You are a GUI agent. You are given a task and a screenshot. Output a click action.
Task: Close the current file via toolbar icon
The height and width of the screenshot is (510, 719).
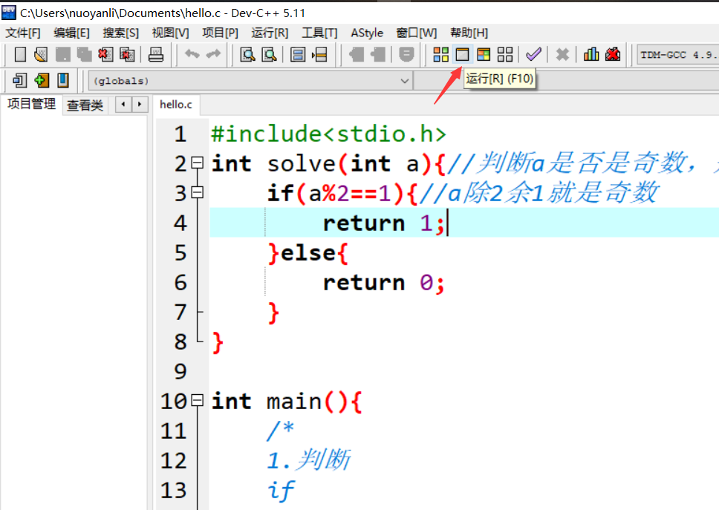(105, 54)
